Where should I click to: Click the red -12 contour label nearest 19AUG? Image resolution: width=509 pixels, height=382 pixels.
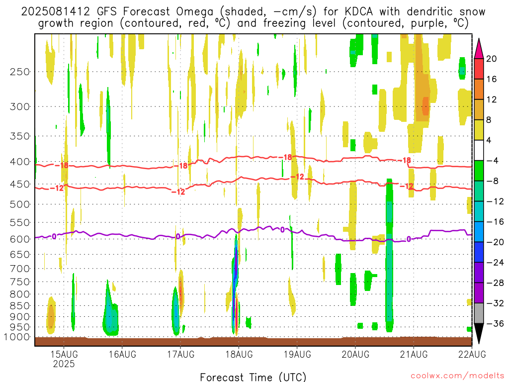pyautogui.click(x=297, y=177)
